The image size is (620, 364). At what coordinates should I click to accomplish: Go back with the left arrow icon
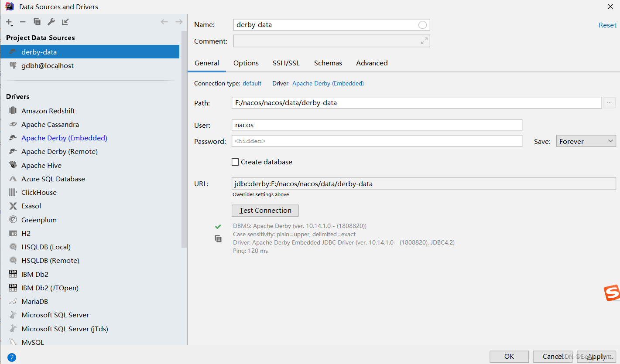click(x=164, y=22)
